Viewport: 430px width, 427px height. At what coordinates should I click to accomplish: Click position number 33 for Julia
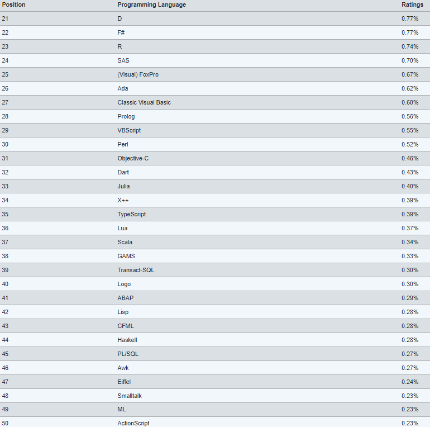pyautogui.click(x=5, y=186)
